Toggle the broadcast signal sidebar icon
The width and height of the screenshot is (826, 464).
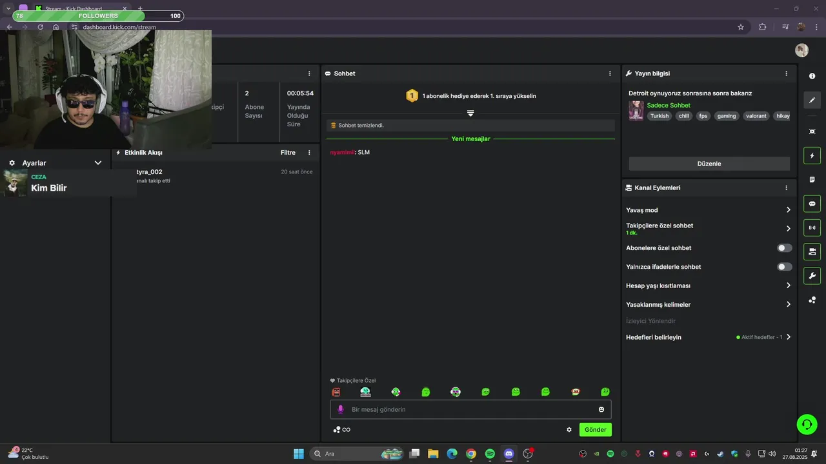click(812, 227)
